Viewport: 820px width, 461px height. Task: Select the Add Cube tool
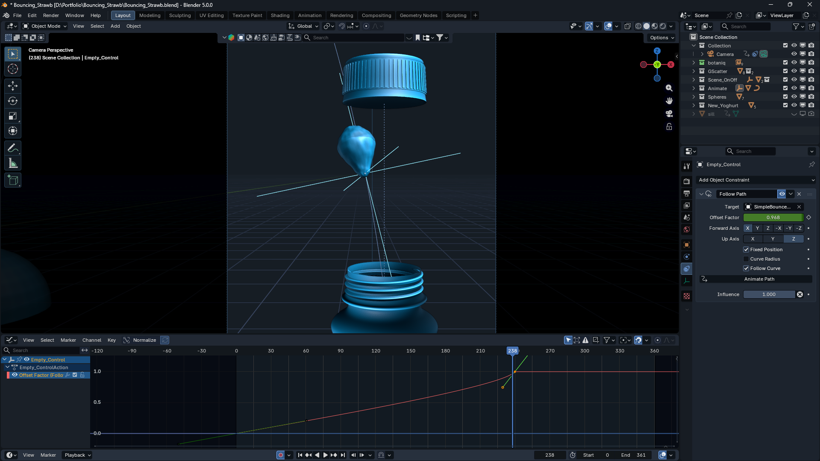pos(13,180)
